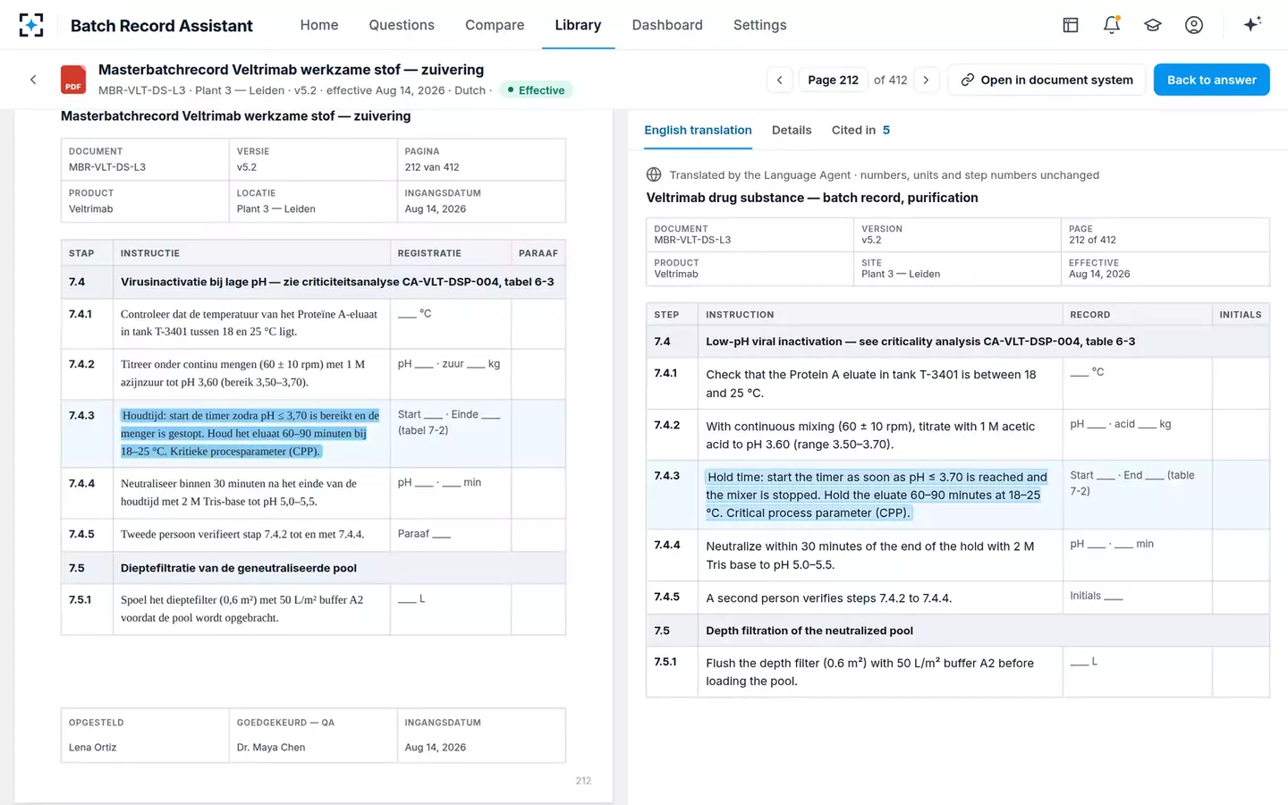Go to next page with chevron
1288x805 pixels.
[x=927, y=80]
